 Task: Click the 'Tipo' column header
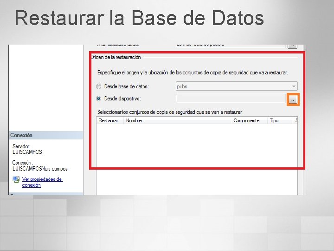tap(280, 120)
